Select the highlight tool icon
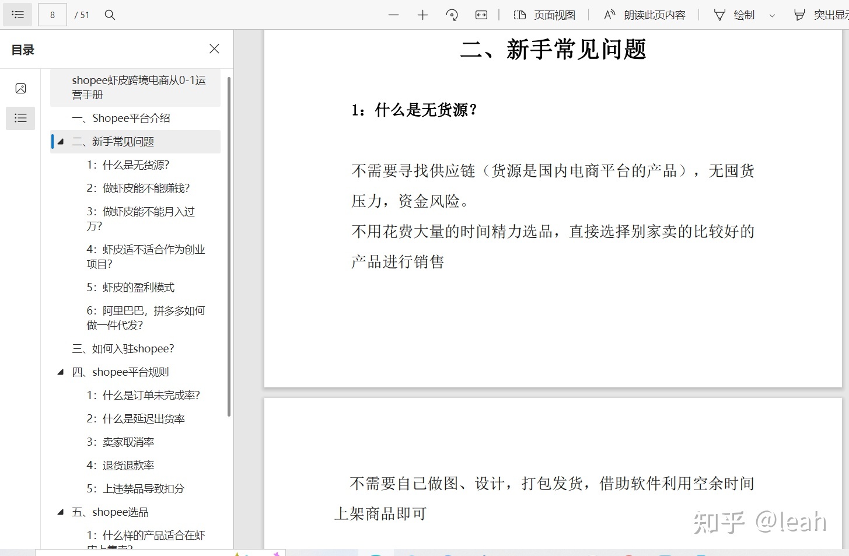 pos(800,15)
